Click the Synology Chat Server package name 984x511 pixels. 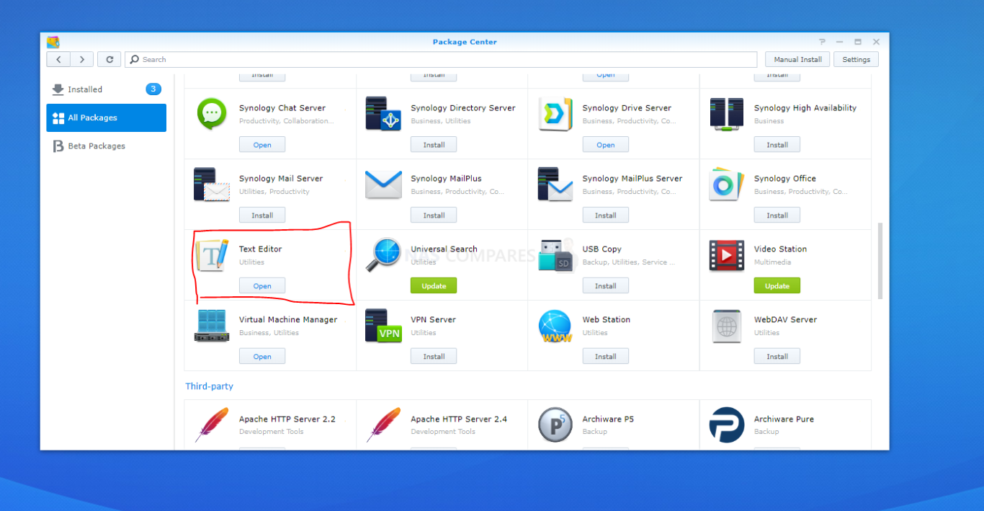pyautogui.click(x=282, y=108)
